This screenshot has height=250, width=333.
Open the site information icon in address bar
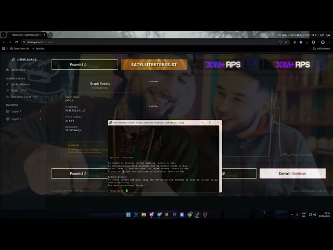coord(24,42)
